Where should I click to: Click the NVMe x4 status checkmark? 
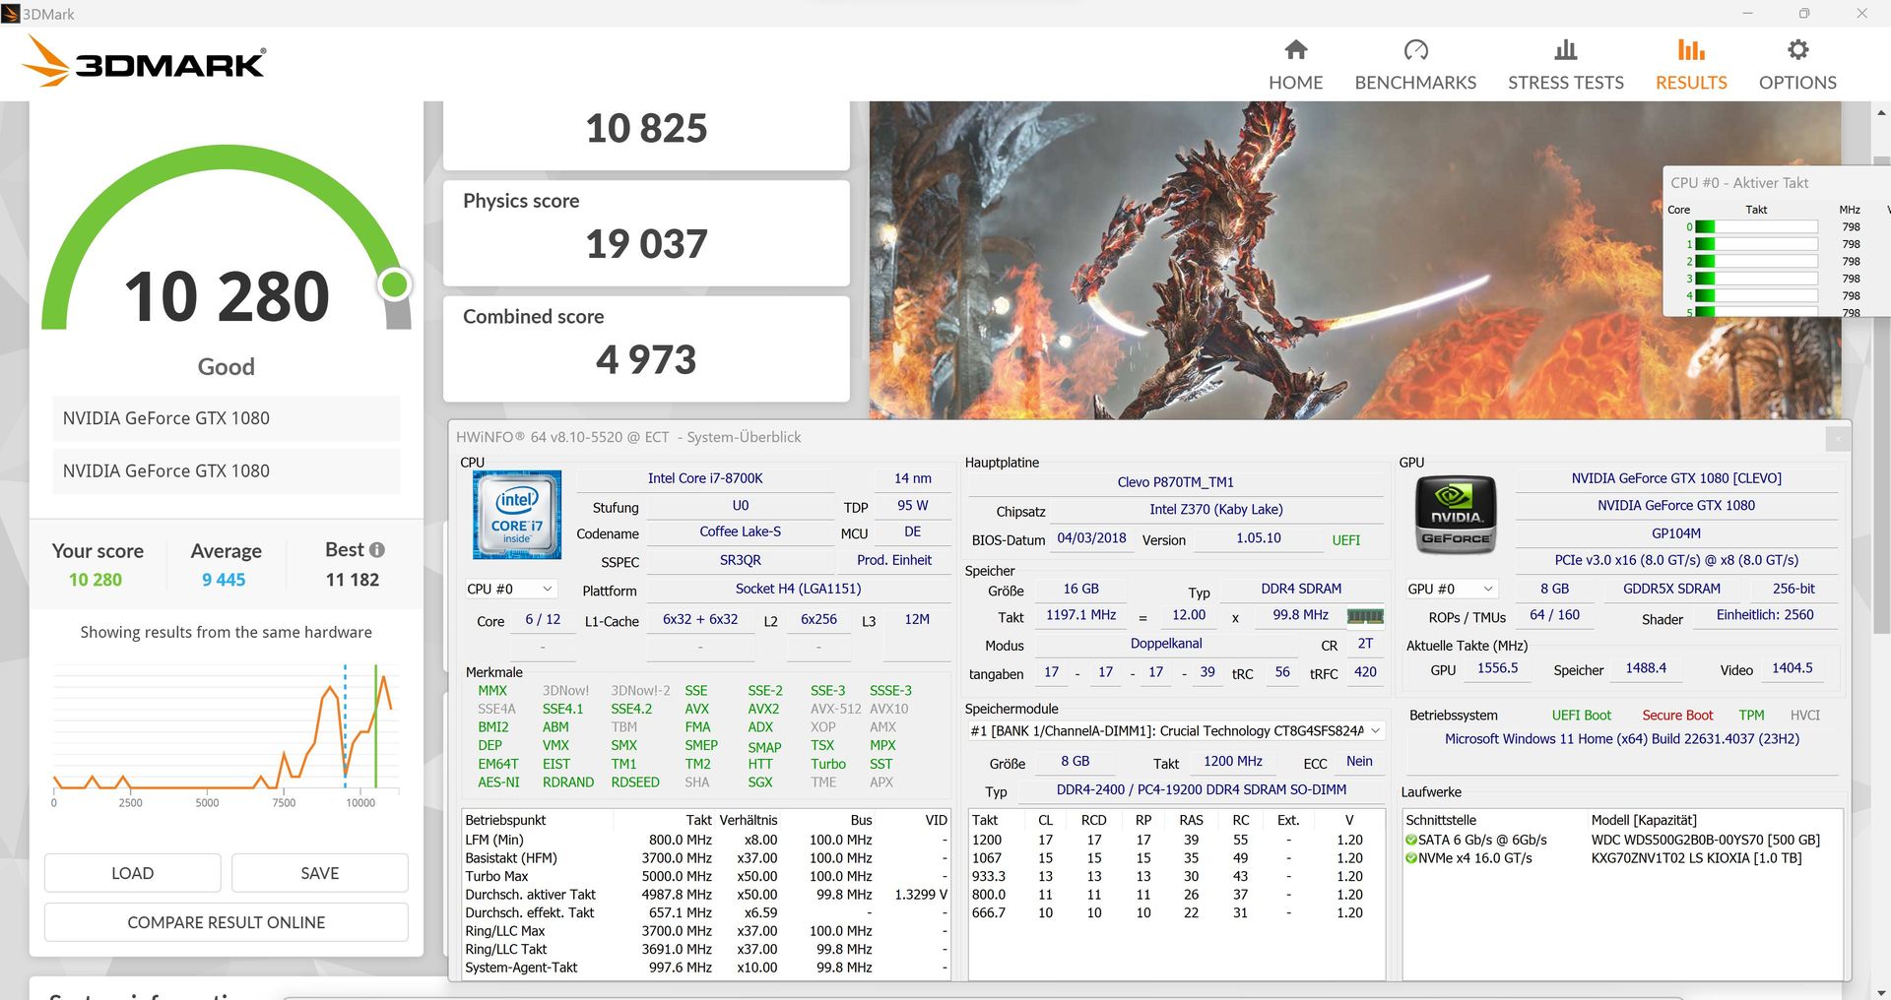pos(1411,858)
